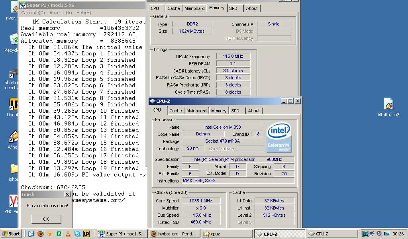Screen dimensions: 408x239
Task: Open uTorrent from the quick launch bar
Action: 59,234
